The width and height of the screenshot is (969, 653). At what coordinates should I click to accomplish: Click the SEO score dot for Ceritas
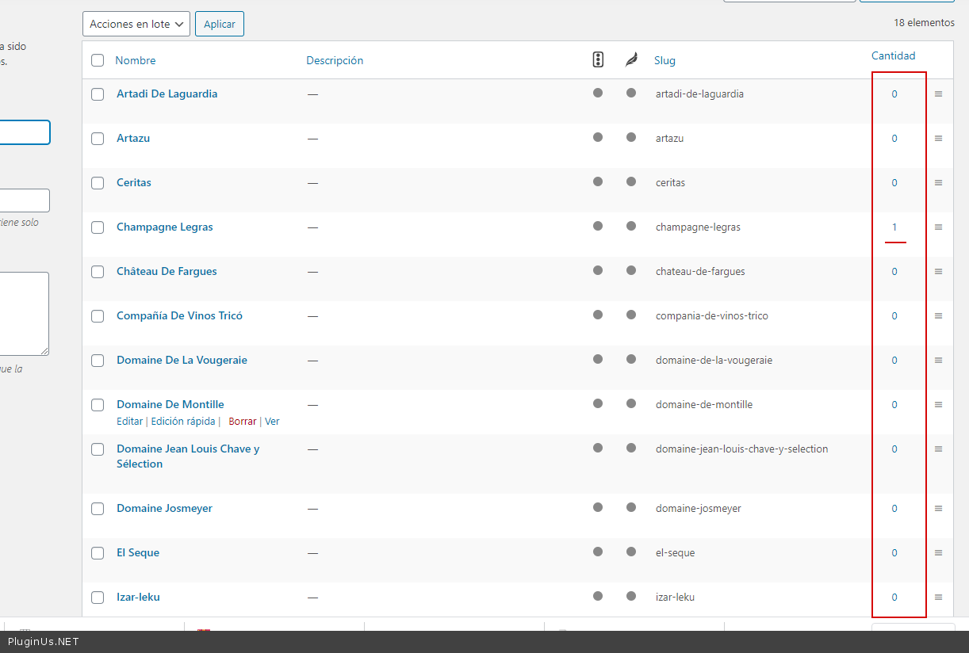(598, 181)
